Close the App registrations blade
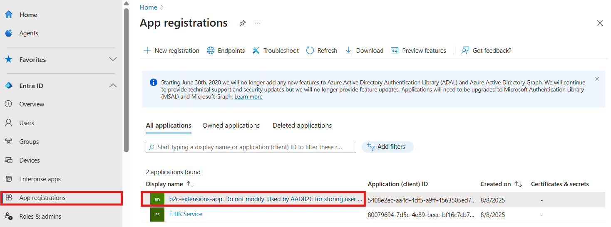The image size is (611, 227). pyautogui.click(x=600, y=23)
